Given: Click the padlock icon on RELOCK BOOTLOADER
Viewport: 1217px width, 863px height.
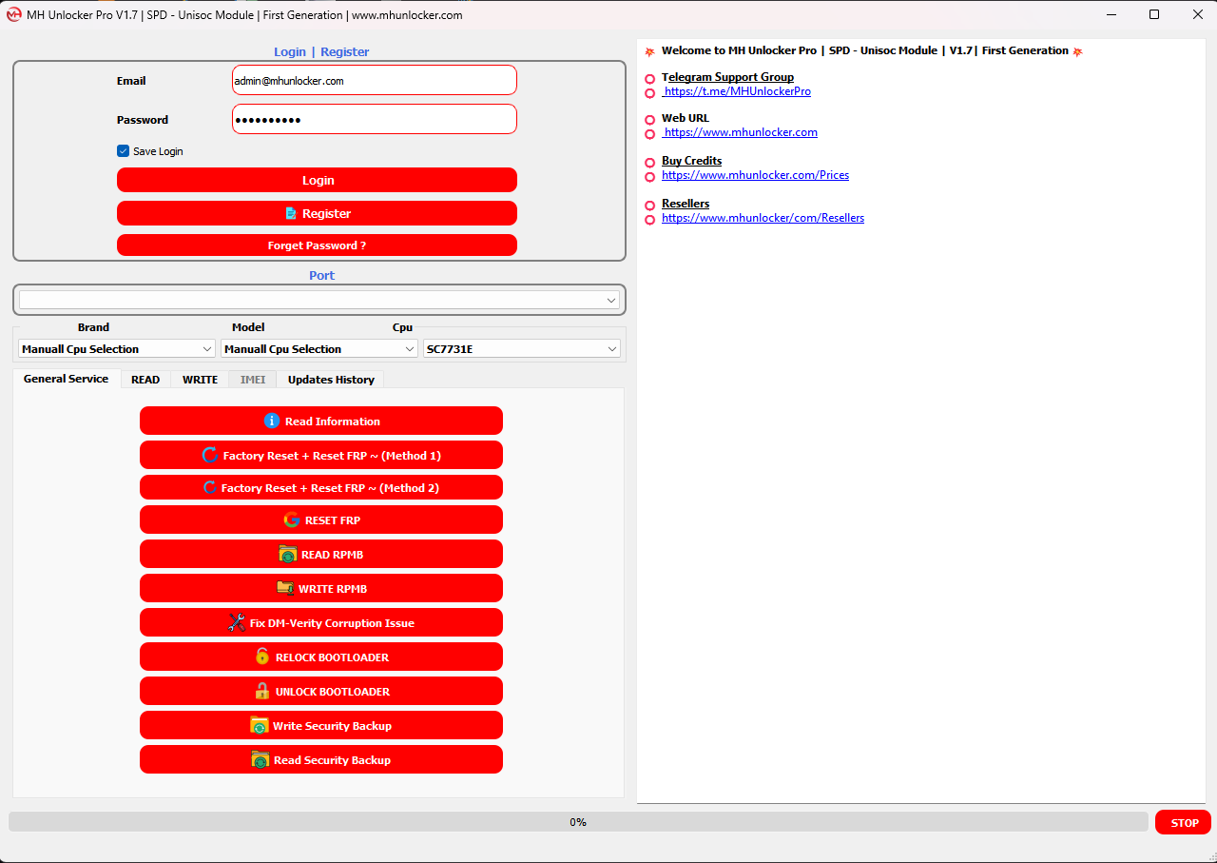Looking at the screenshot, I should pos(262,657).
